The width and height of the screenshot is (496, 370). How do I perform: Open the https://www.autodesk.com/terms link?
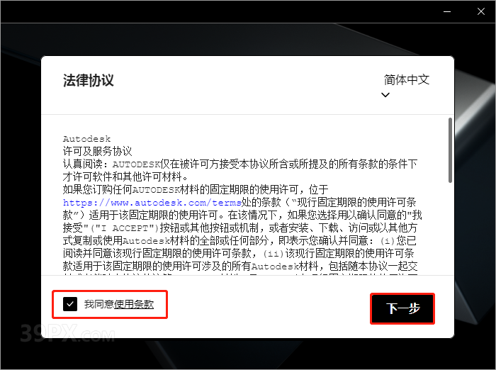coord(152,202)
